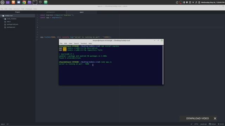Switch to the Terminal panel launcher

[x=35, y=2]
